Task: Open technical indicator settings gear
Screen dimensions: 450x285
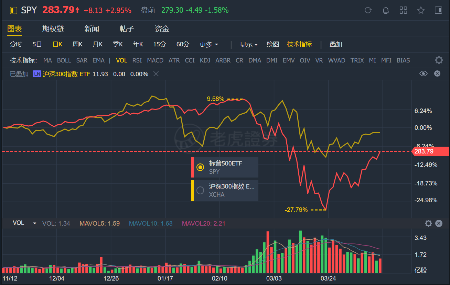Action: (439, 60)
